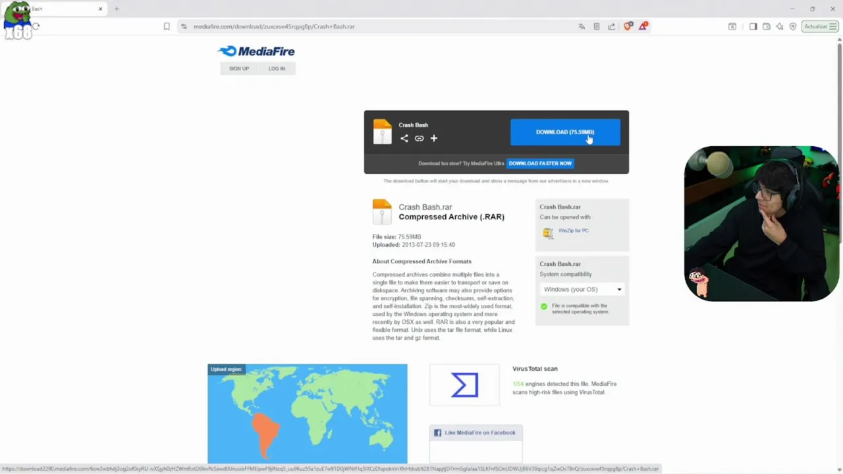Bookmark this page with bookmark icon

tap(167, 26)
